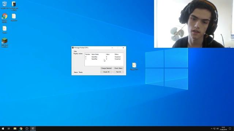Open the folder icon right of Chrome shortcut
This screenshot has height=131, width=234.
pos(14,17)
